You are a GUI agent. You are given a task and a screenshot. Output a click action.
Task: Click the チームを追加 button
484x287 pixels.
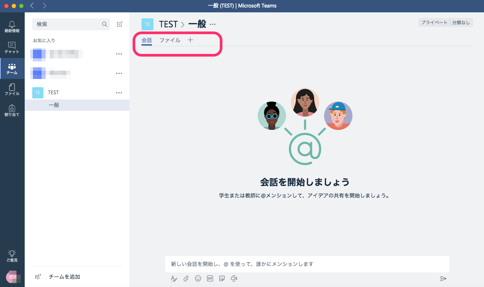coord(58,277)
